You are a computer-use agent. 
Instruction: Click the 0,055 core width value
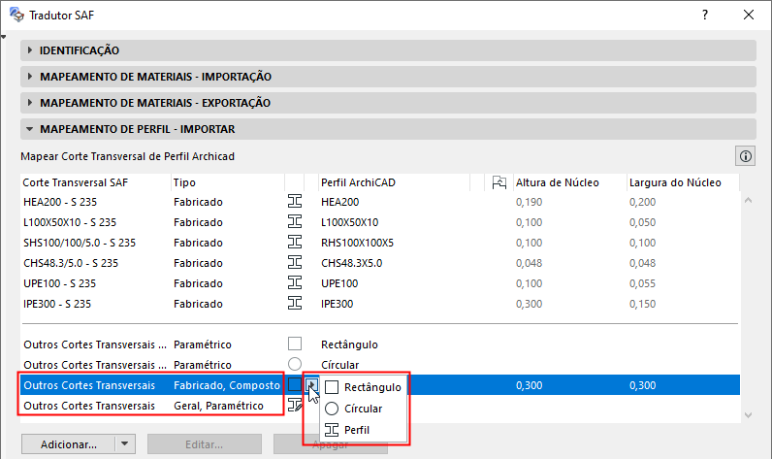coord(642,283)
